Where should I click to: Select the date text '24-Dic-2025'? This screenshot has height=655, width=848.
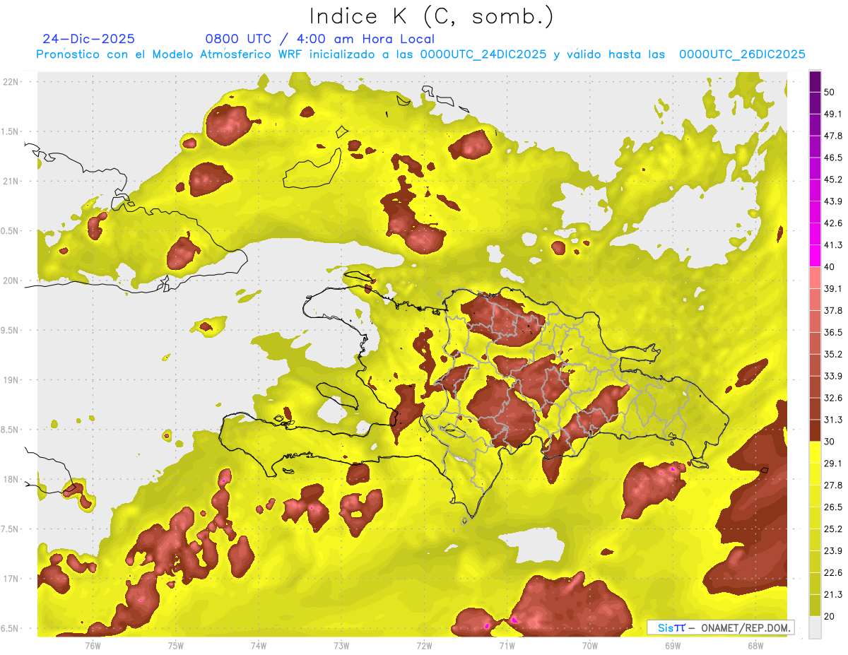point(88,39)
